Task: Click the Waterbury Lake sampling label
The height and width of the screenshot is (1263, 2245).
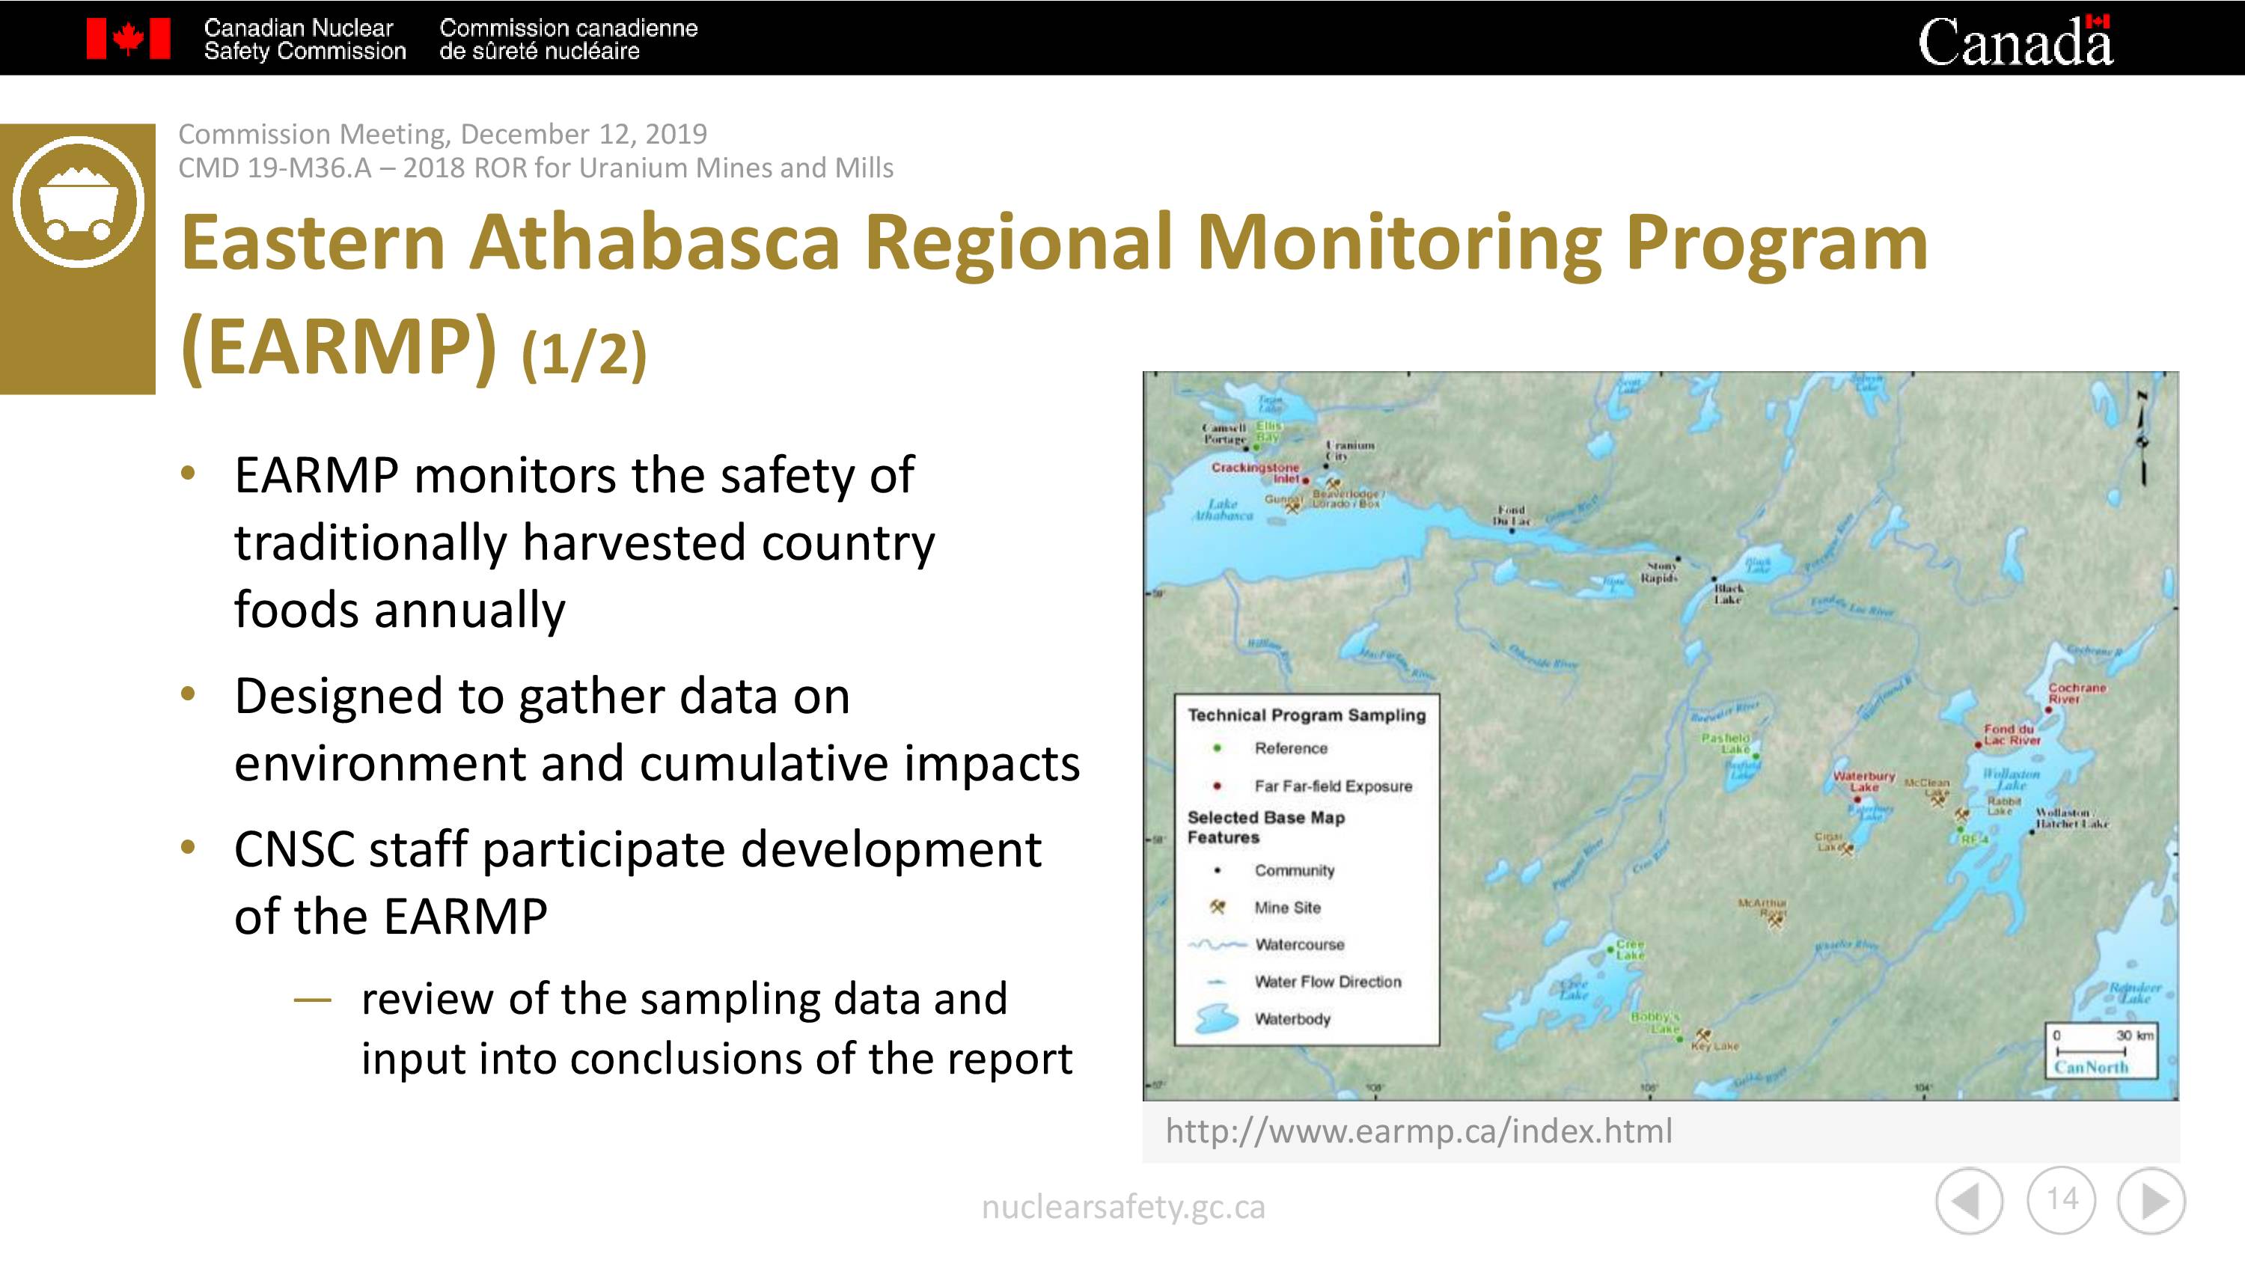Action: (x=1864, y=781)
